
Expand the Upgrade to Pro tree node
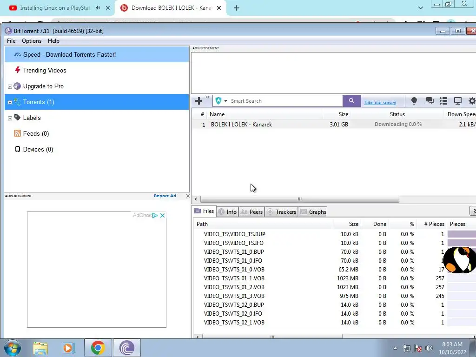[x=10, y=86]
